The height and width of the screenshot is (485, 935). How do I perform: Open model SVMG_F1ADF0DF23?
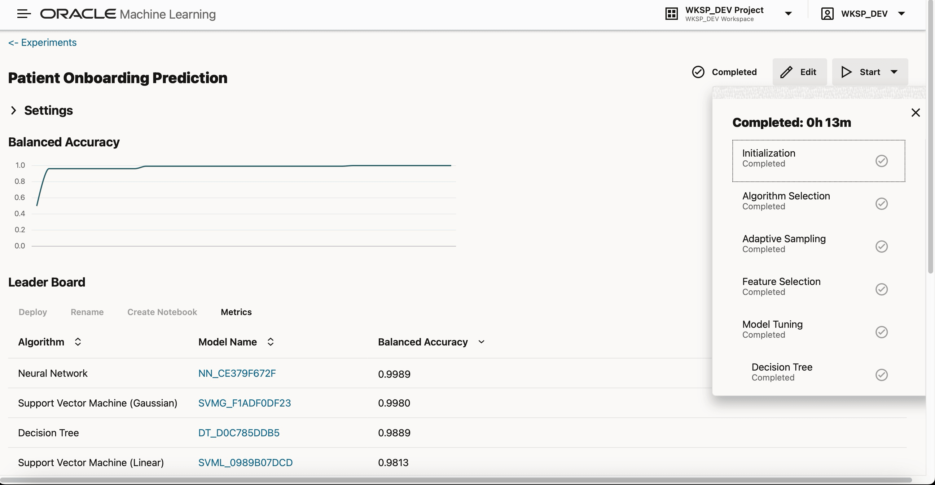tap(244, 403)
